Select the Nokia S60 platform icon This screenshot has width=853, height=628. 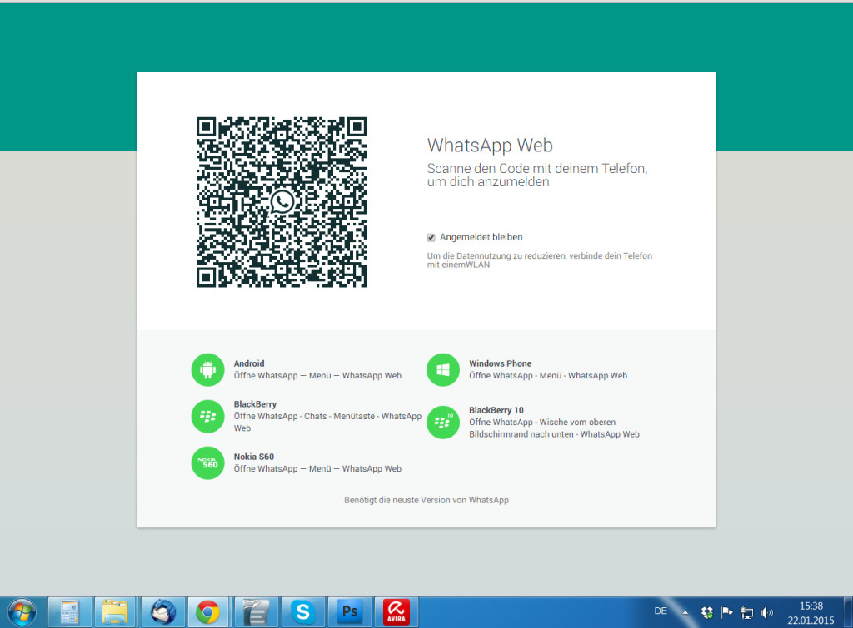coord(207,463)
